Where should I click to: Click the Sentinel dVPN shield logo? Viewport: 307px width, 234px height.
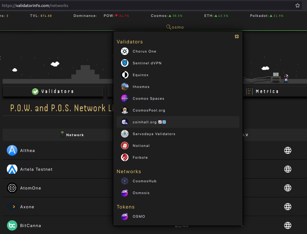click(125, 63)
